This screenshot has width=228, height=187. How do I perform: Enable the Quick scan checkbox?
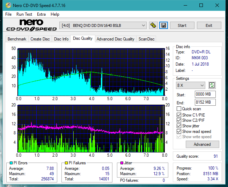coord(179,109)
